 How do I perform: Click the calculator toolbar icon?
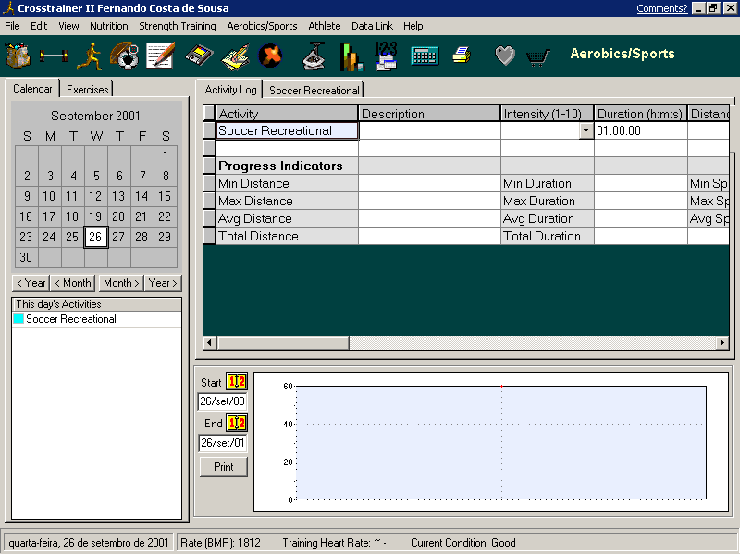coord(424,56)
